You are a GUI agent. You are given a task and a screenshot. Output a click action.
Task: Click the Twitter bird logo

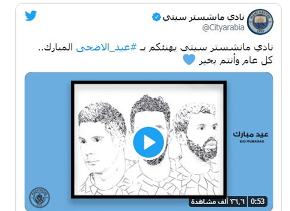[31, 15]
